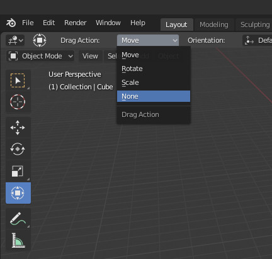Open the Help menu
Image resolution: width=272 pixels, height=259 pixels.
point(138,23)
